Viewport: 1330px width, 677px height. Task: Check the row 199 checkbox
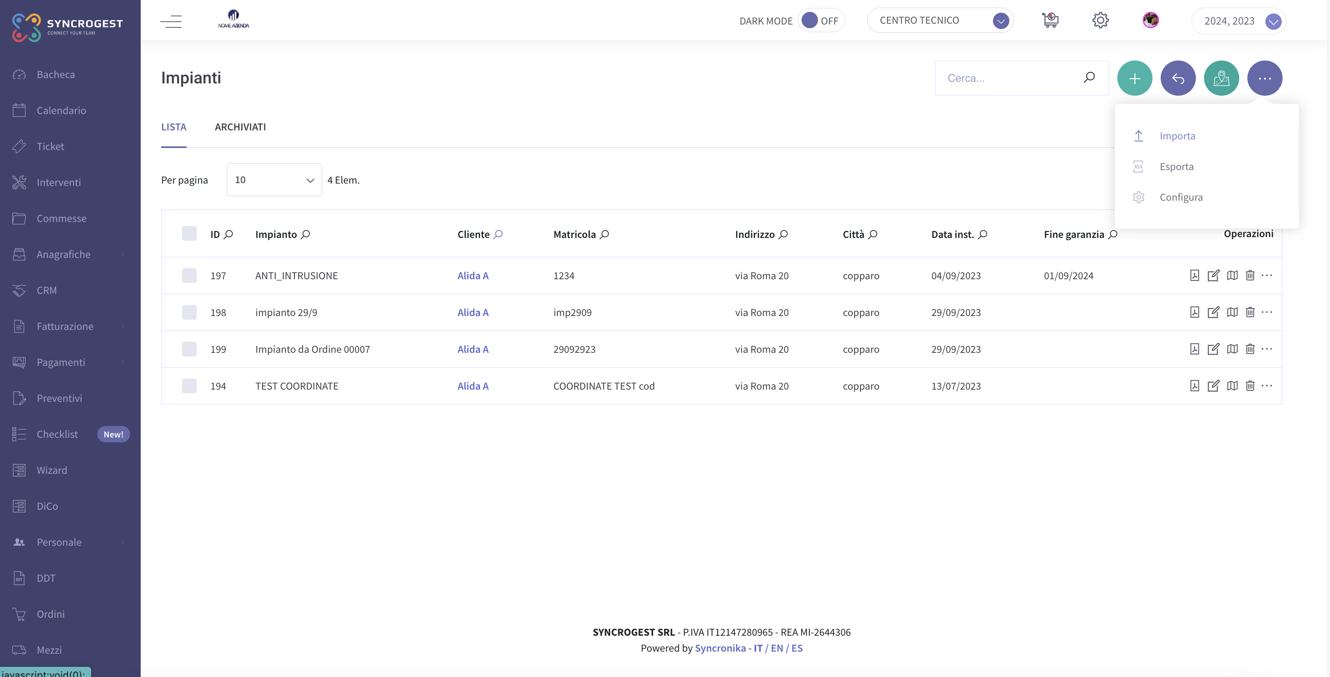pyautogui.click(x=189, y=349)
